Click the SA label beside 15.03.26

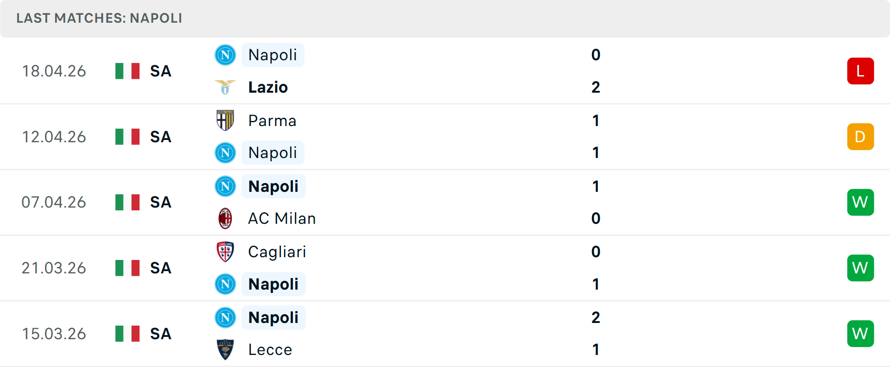160,334
